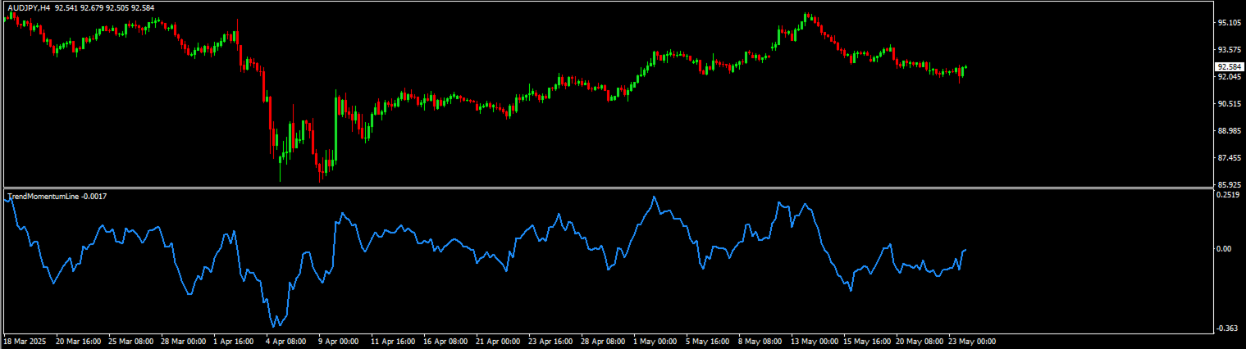1246x349 pixels.
Task: Select the most recent green candle on the price chart
Action: 965,67
